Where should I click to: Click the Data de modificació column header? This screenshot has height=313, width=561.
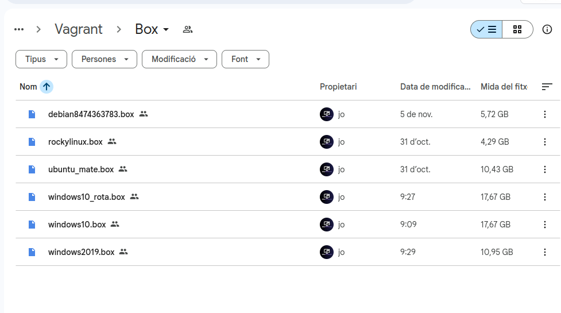coord(435,87)
